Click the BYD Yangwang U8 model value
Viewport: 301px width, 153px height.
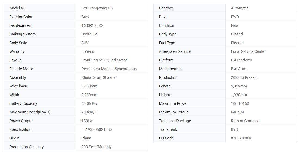click(97, 8)
